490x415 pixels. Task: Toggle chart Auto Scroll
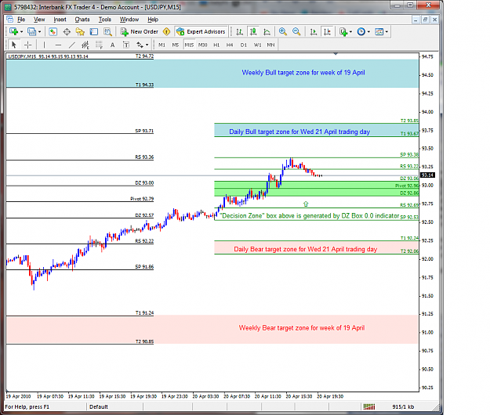pos(314,31)
